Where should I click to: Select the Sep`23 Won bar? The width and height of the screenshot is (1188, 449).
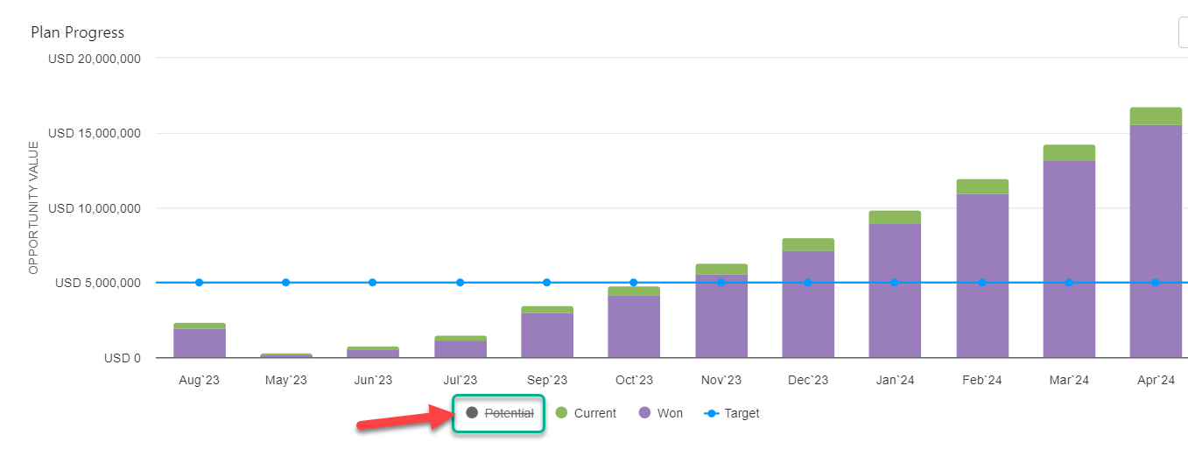tap(546, 335)
